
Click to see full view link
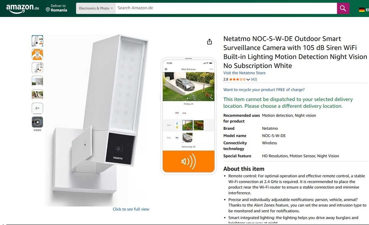pos(131,209)
